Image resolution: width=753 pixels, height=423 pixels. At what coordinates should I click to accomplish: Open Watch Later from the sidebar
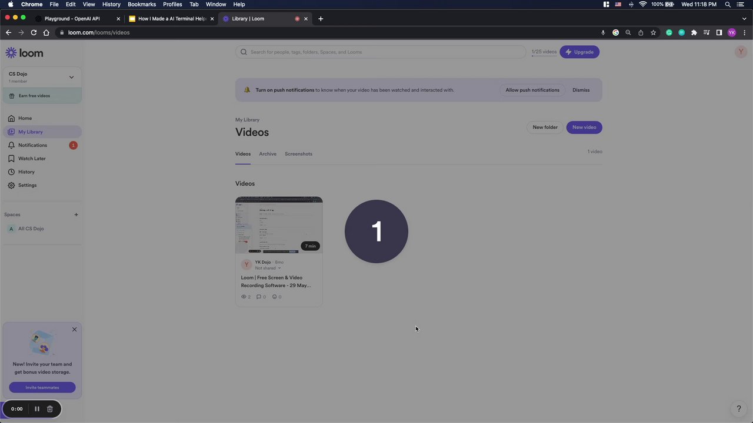coord(32,159)
